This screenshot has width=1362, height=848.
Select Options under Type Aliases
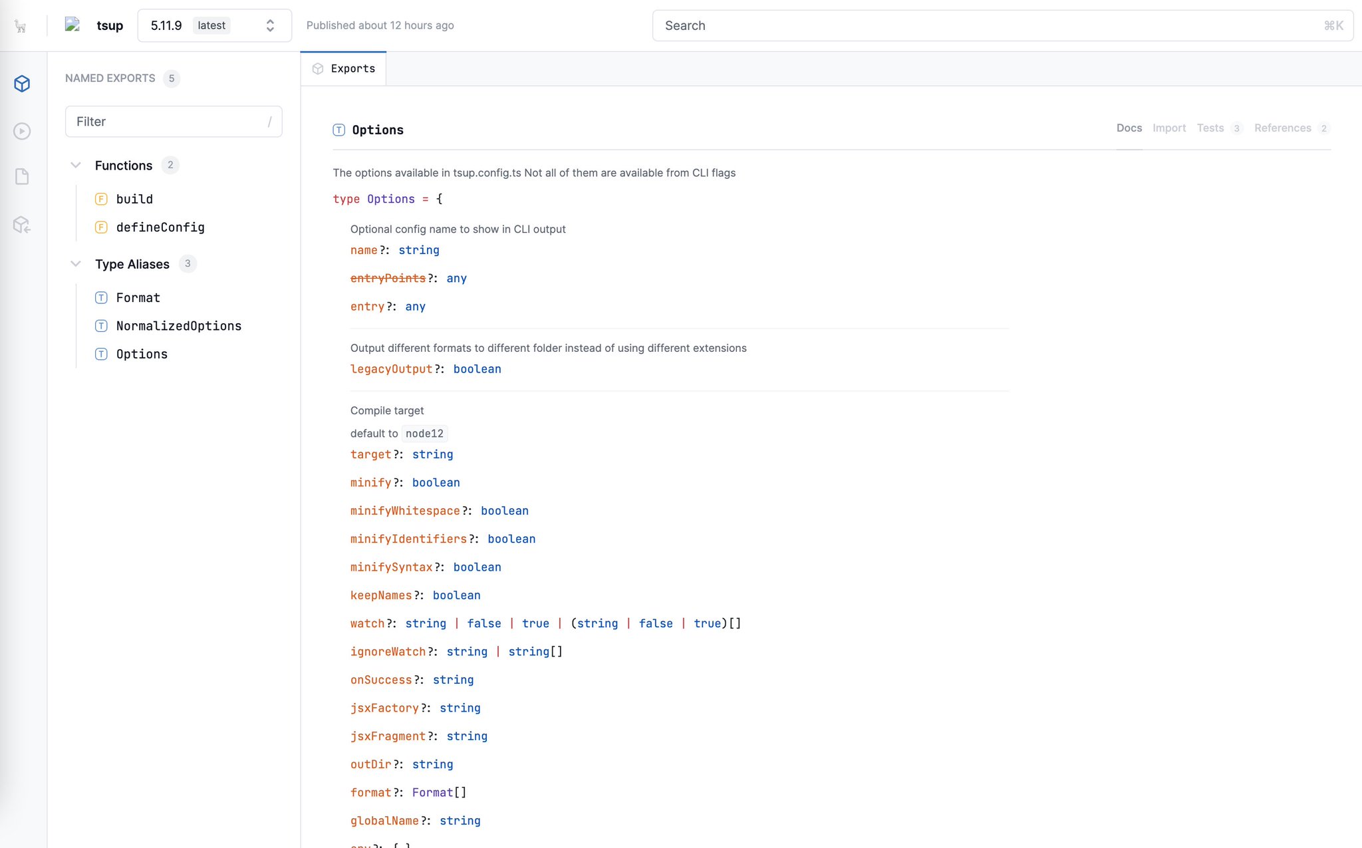click(141, 354)
